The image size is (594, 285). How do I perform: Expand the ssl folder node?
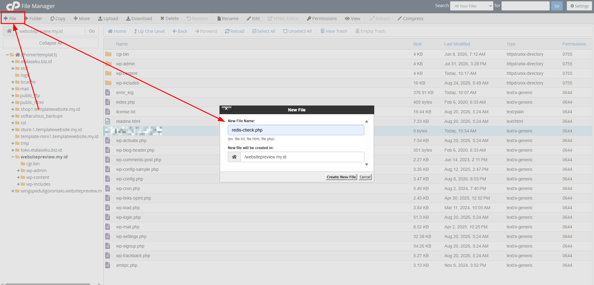pos(13,123)
